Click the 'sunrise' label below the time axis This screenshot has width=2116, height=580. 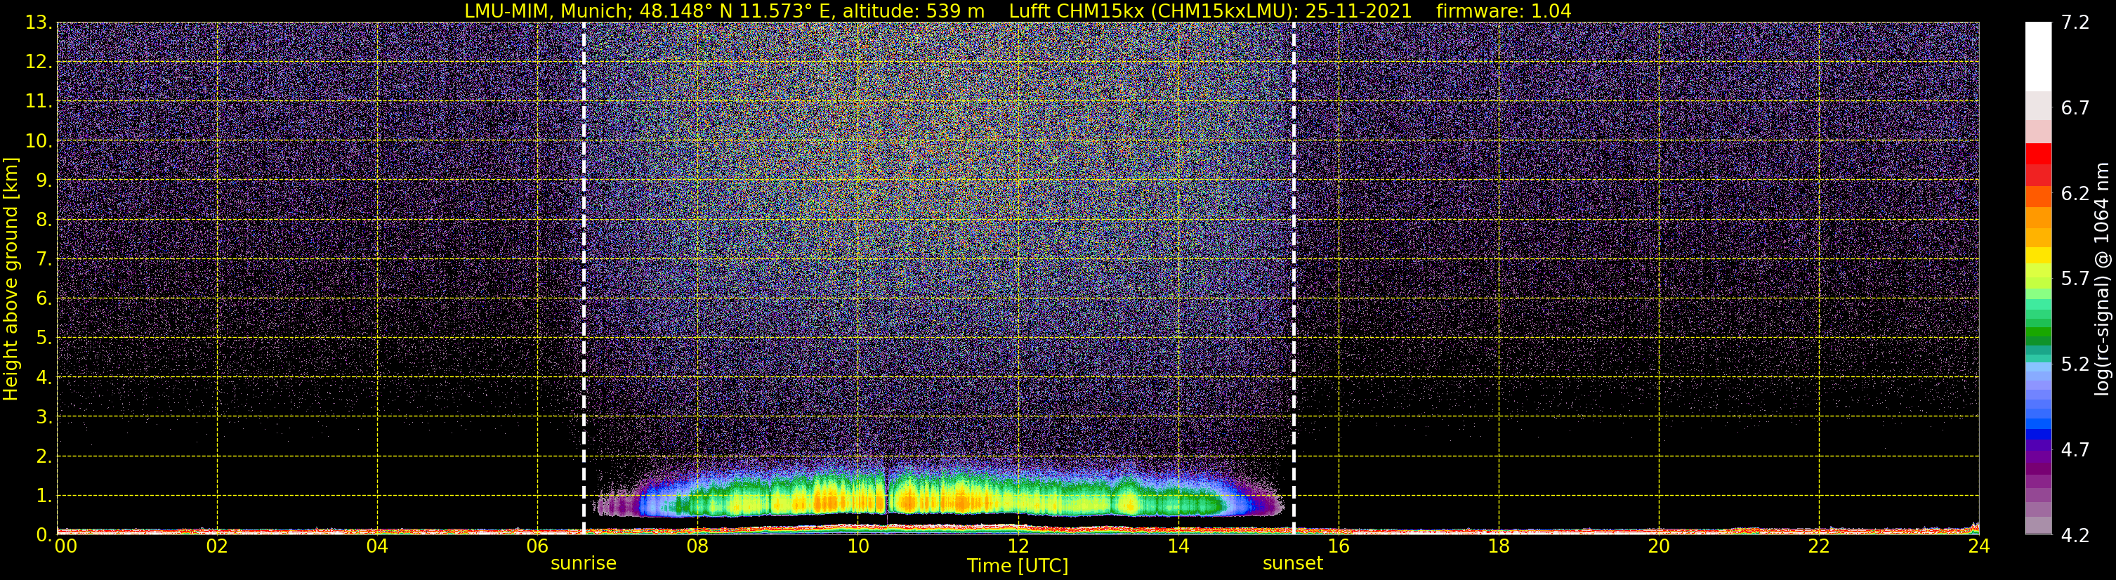tap(583, 564)
